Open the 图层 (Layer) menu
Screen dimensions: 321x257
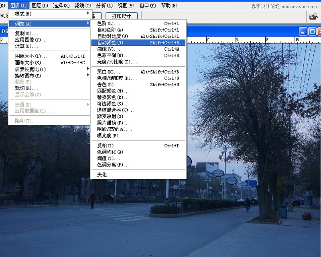click(x=40, y=6)
